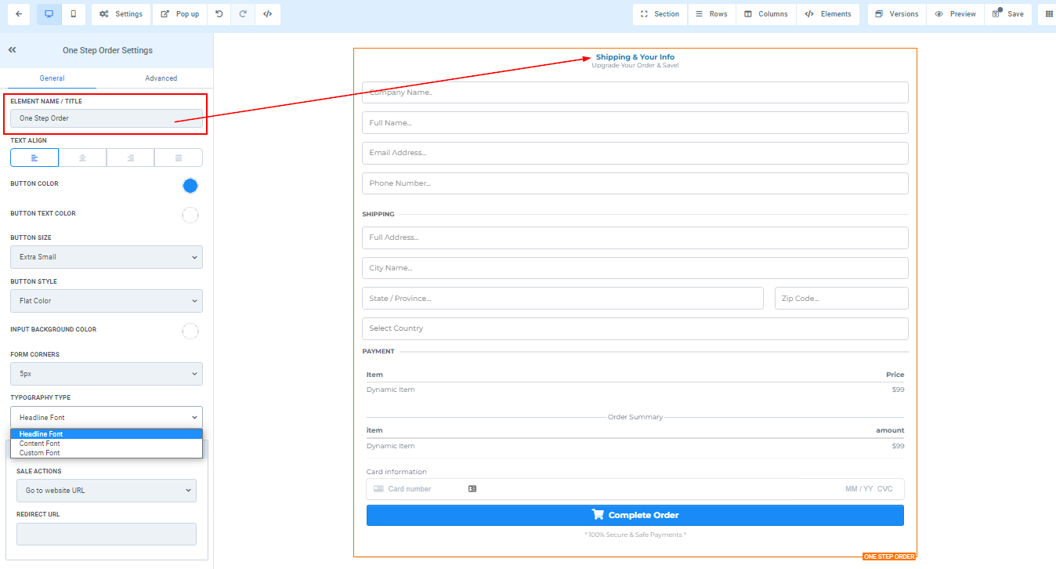Click the Email Address input field

[635, 153]
